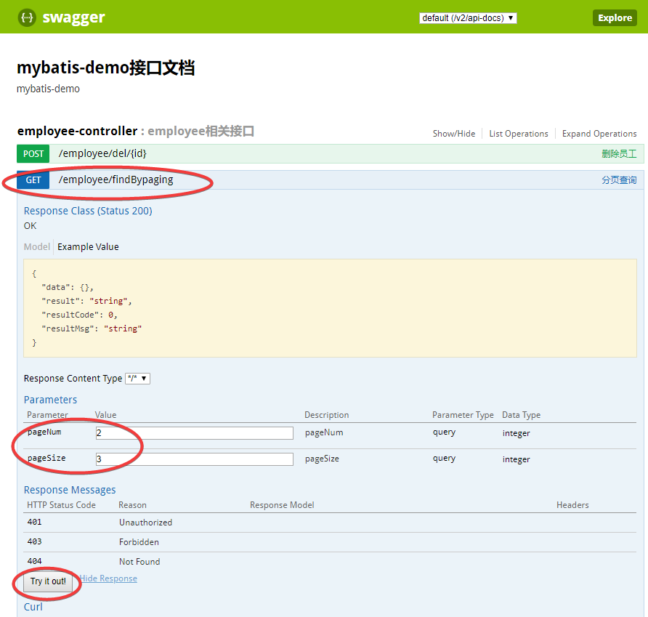648x617 pixels.
Task: Toggle visibility with the Show/Hide link
Action: (x=453, y=134)
